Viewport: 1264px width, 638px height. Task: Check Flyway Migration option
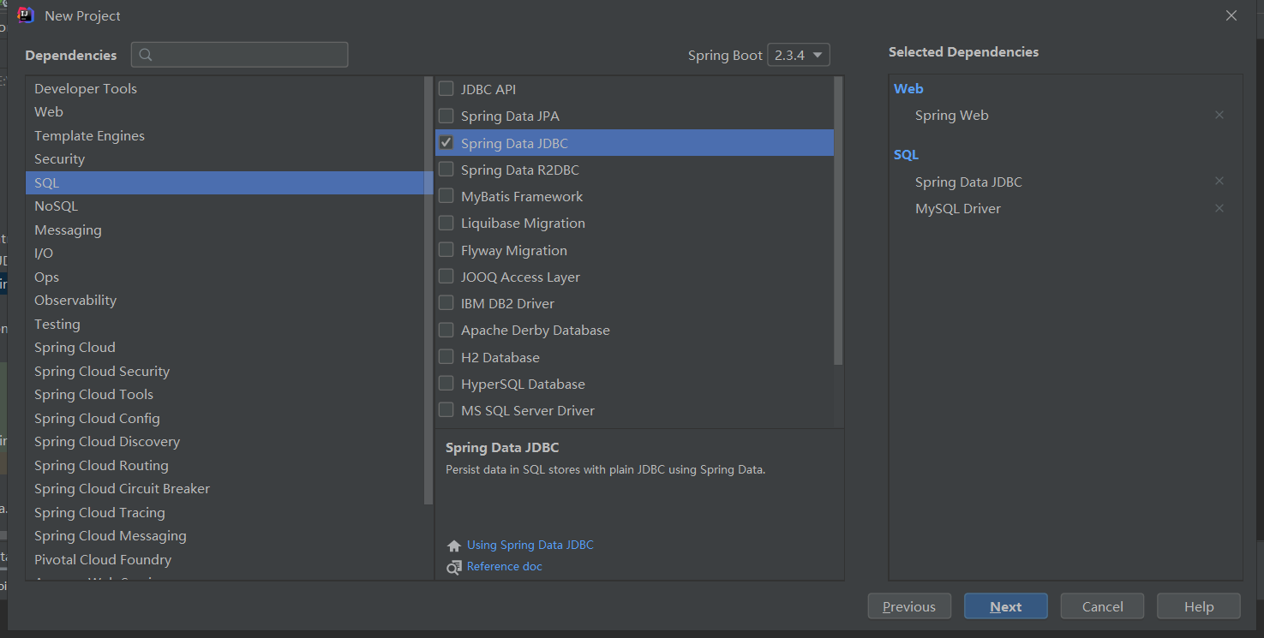pos(446,250)
